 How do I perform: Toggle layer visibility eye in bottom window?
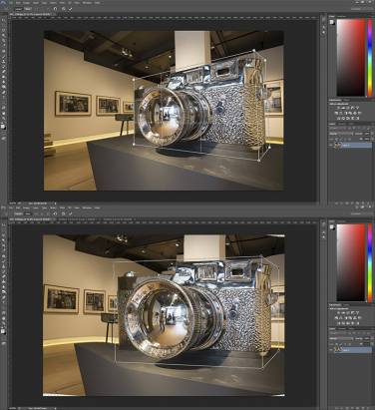coord(331,350)
